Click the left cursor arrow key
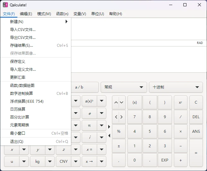Image resolution: width=207 pixels, height=171 pixels. (x=116, y=117)
